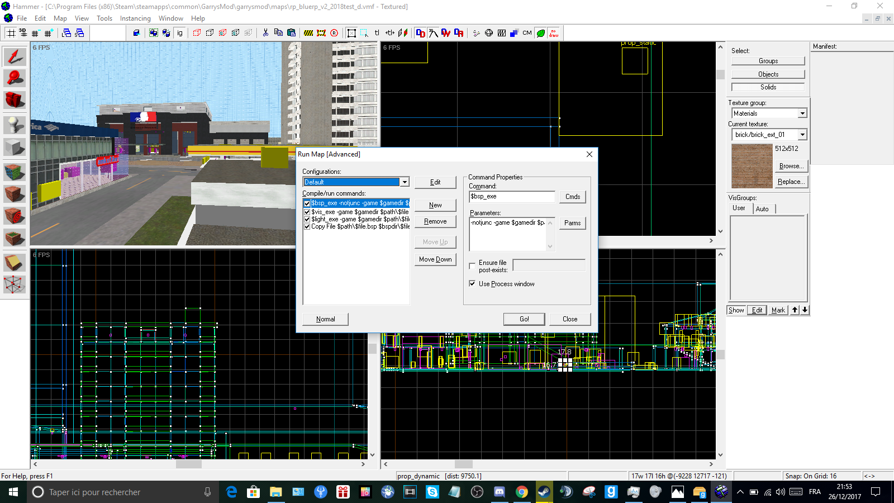
Task: Toggle the 3D grid icon
Action: [x=23, y=33]
